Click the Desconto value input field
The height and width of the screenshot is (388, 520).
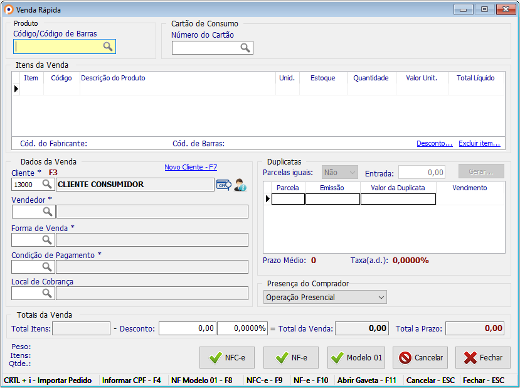187,328
